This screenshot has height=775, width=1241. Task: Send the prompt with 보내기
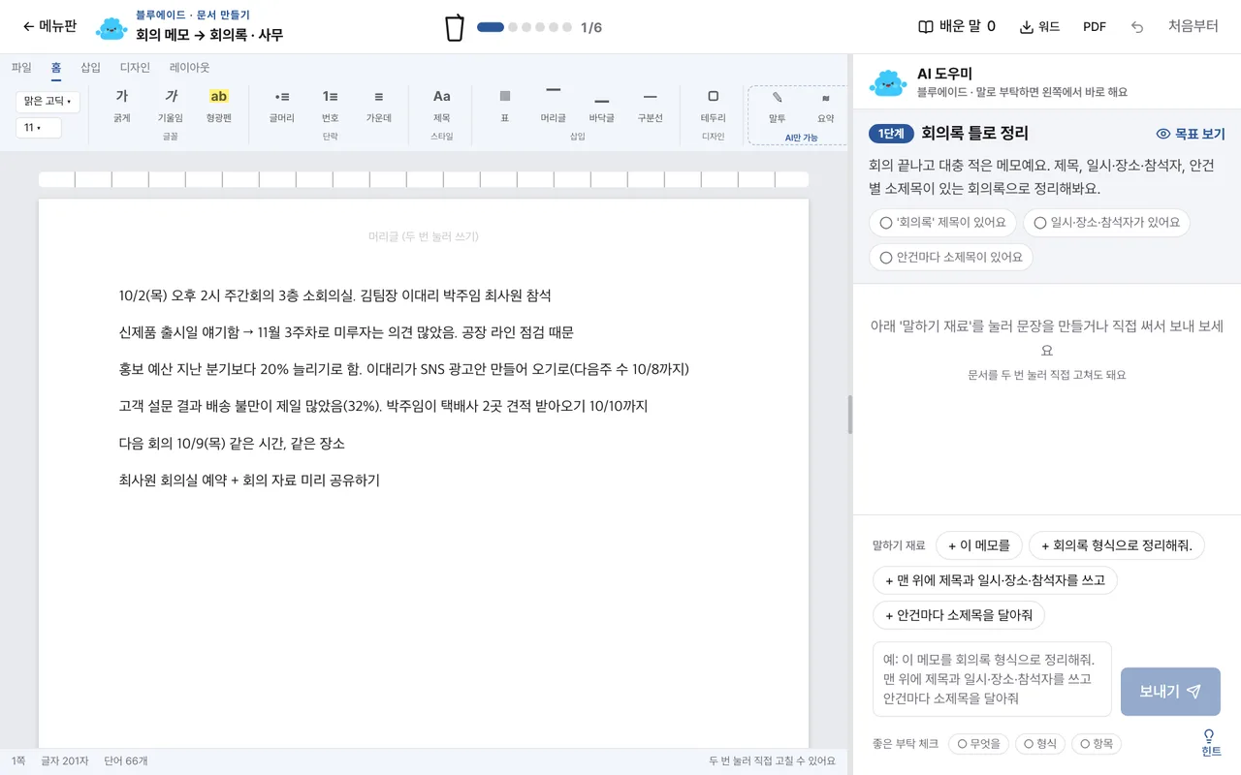[1170, 692]
